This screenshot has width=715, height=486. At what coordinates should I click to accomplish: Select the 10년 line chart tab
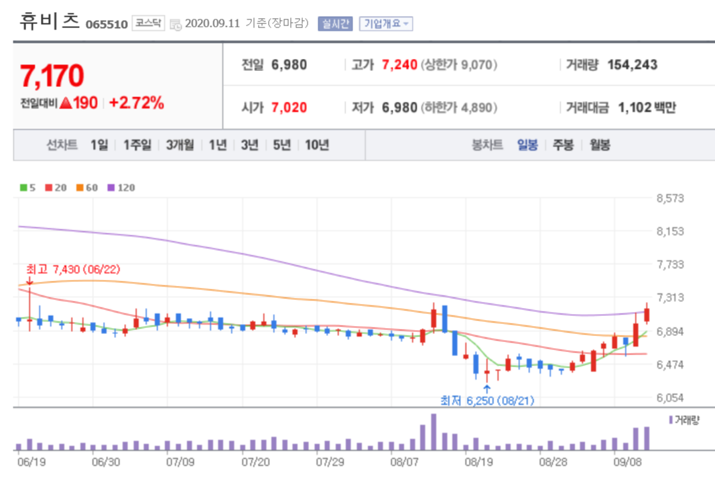(317, 145)
